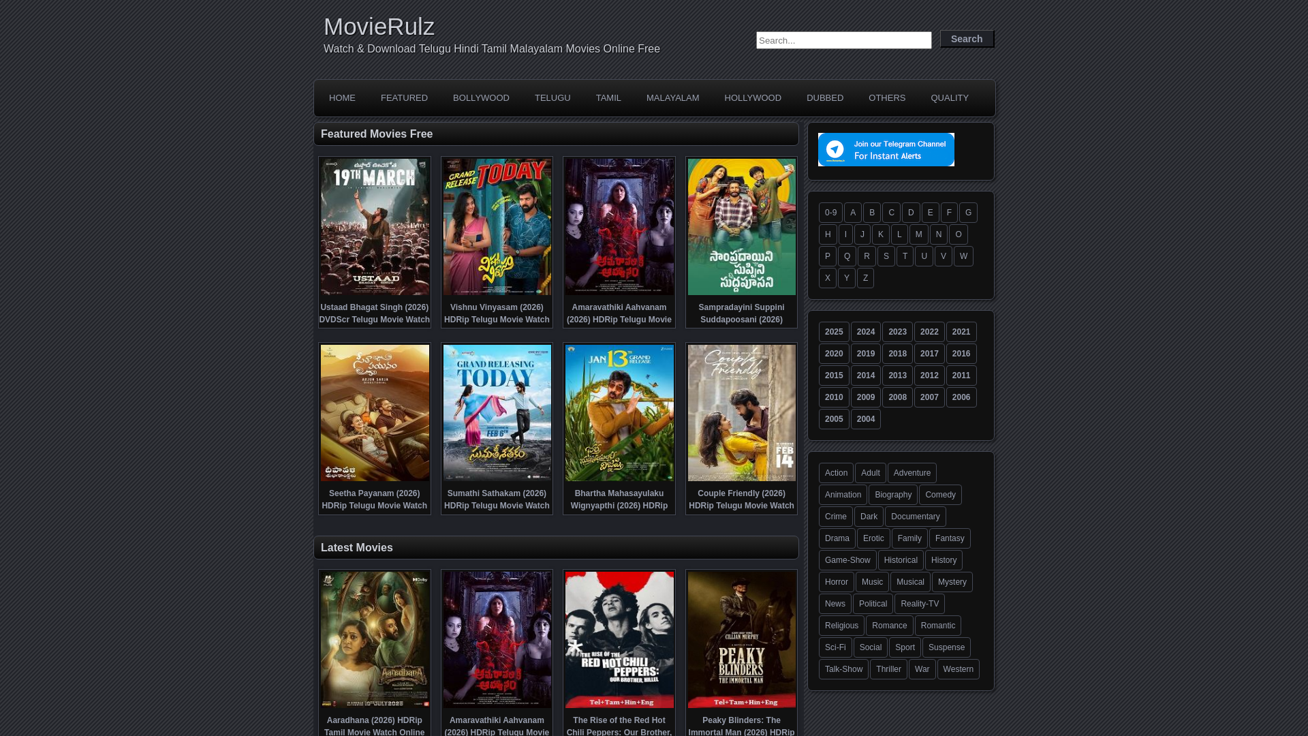Open the Peaky Blinders poster
Image resolution: width=1308 pixels, height=736 pixels.
pos(742,640)
